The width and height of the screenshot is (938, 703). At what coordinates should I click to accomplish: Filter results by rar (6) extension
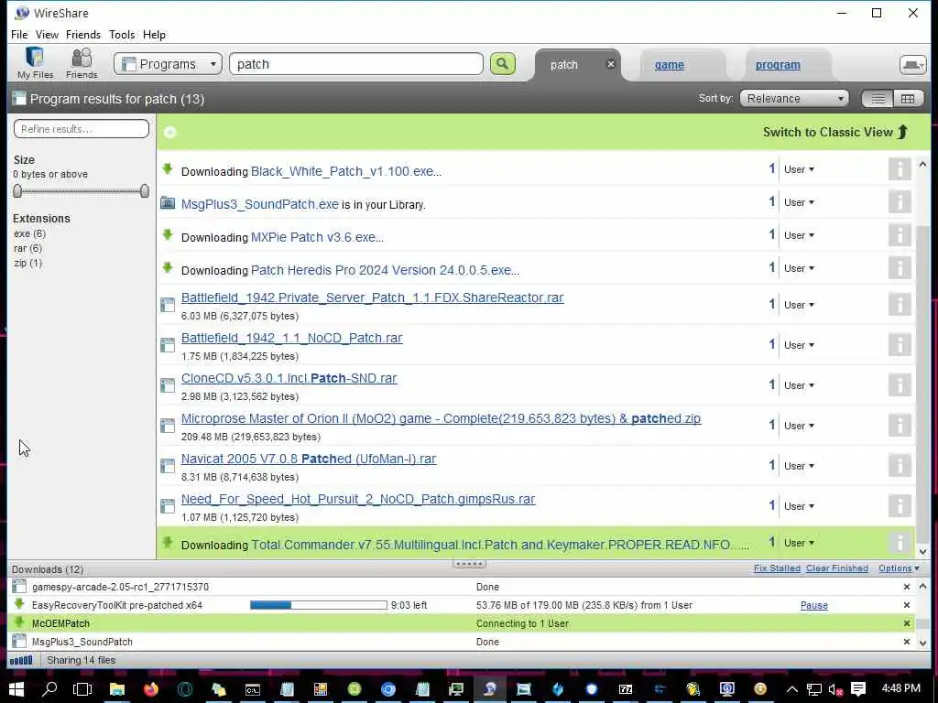click(x=27, y=248)
